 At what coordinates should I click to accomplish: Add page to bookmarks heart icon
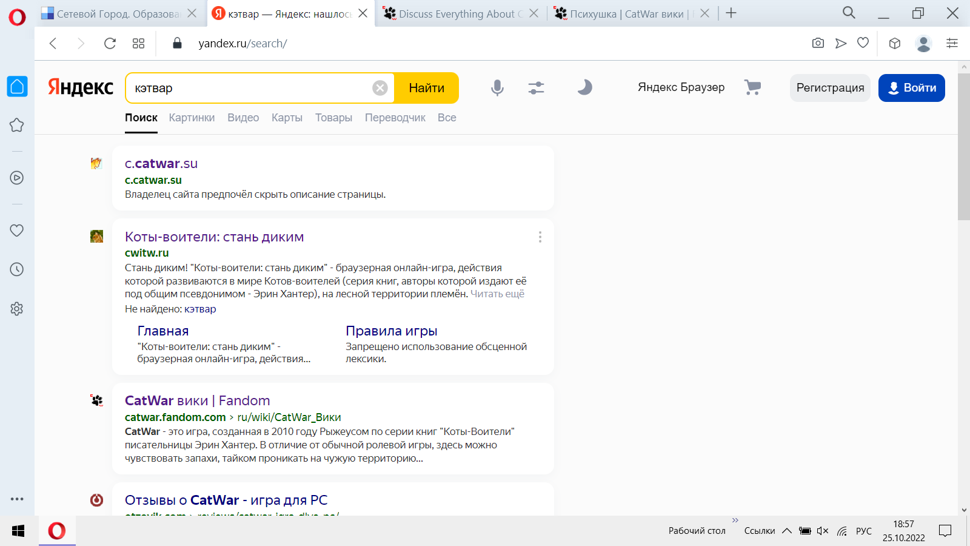[x=863, y=42]
